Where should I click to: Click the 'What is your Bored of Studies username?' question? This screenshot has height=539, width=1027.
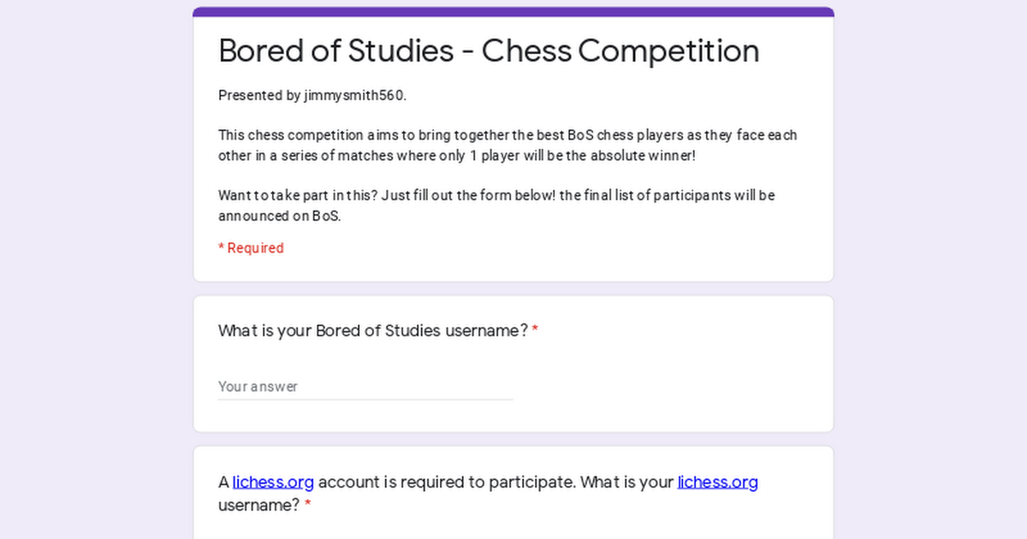click(373, 331)
